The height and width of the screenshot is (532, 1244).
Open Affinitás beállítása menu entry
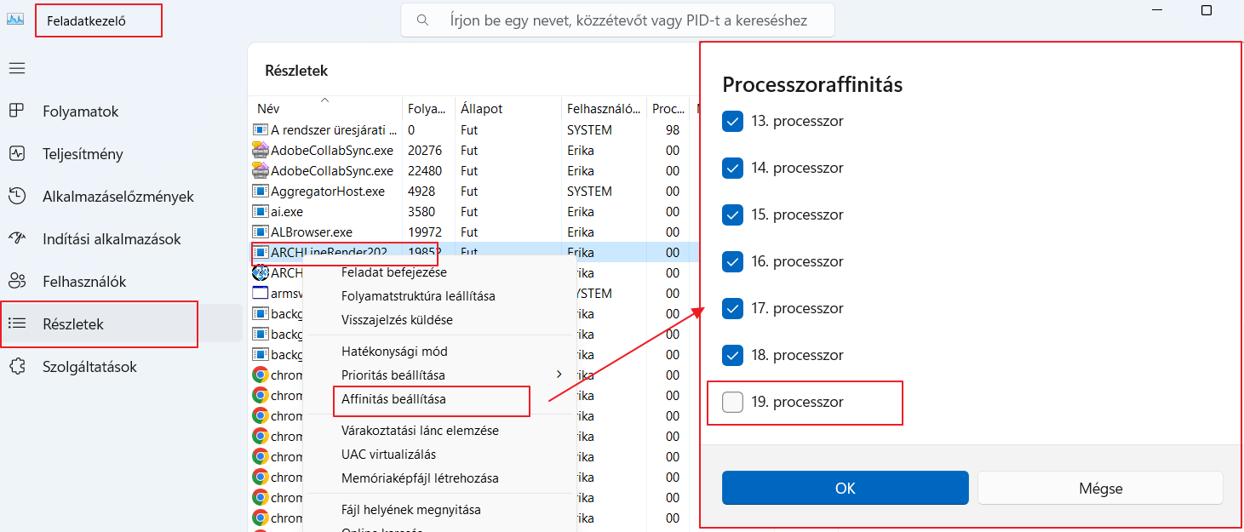[393, 399]
